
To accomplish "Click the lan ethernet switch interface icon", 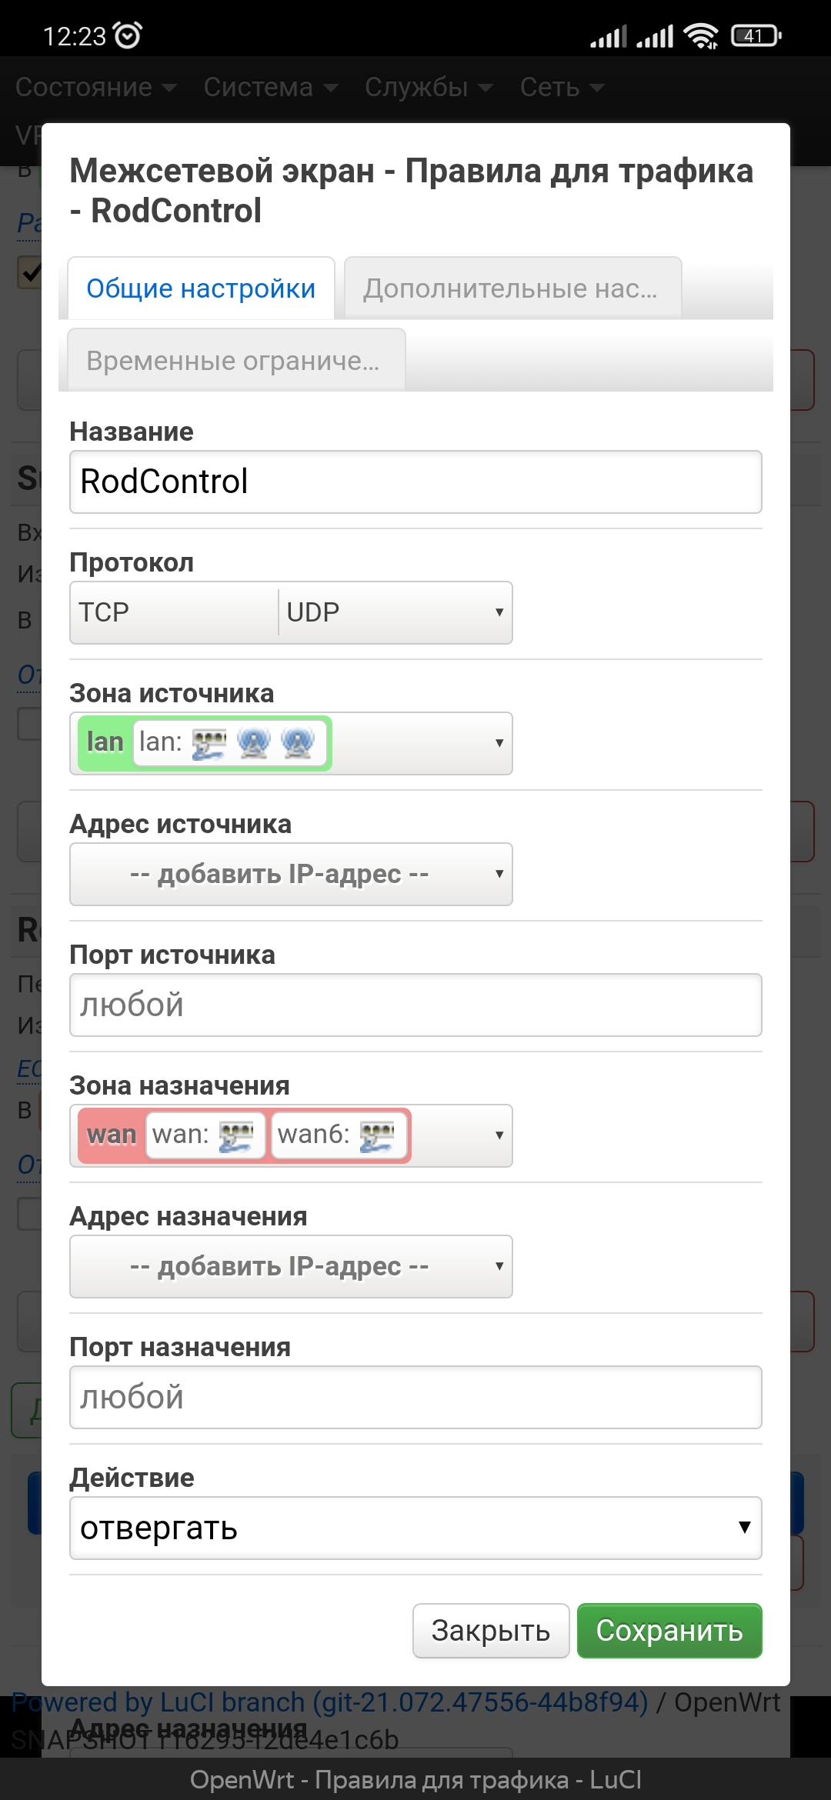I will click(x=209, y=743).
